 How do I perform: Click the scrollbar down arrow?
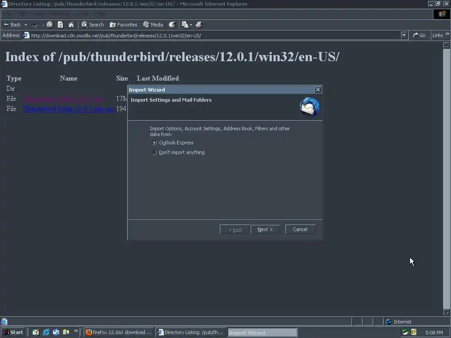coord(447,312)
